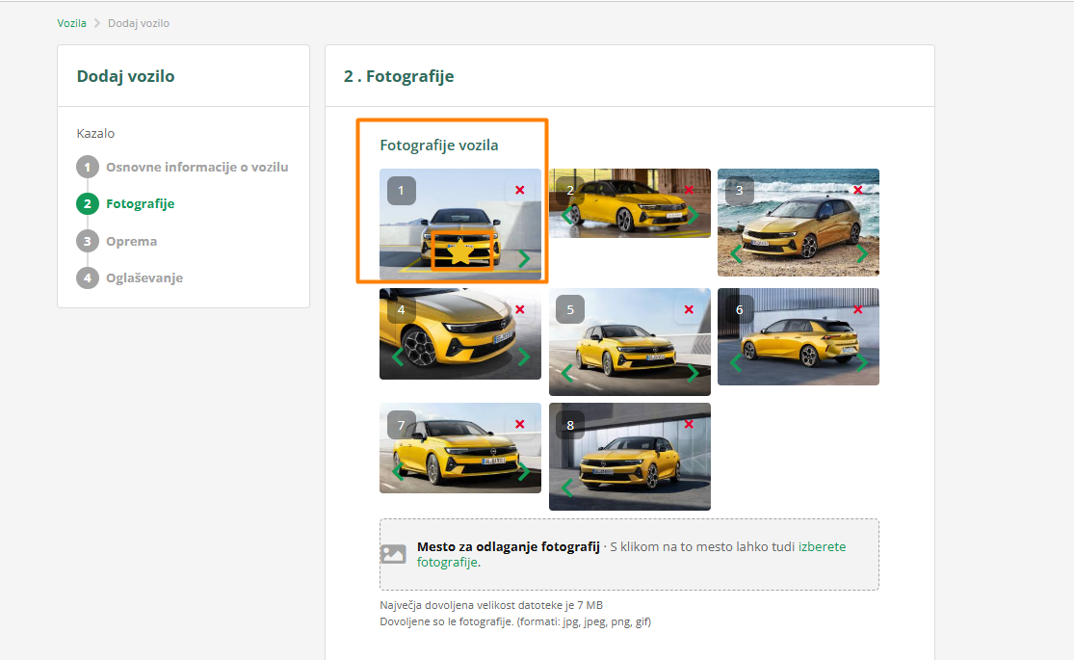Delete photo 1 with the red X
Image resolution: width=1074 pixels, height=660 pixels.
point(520,190)
